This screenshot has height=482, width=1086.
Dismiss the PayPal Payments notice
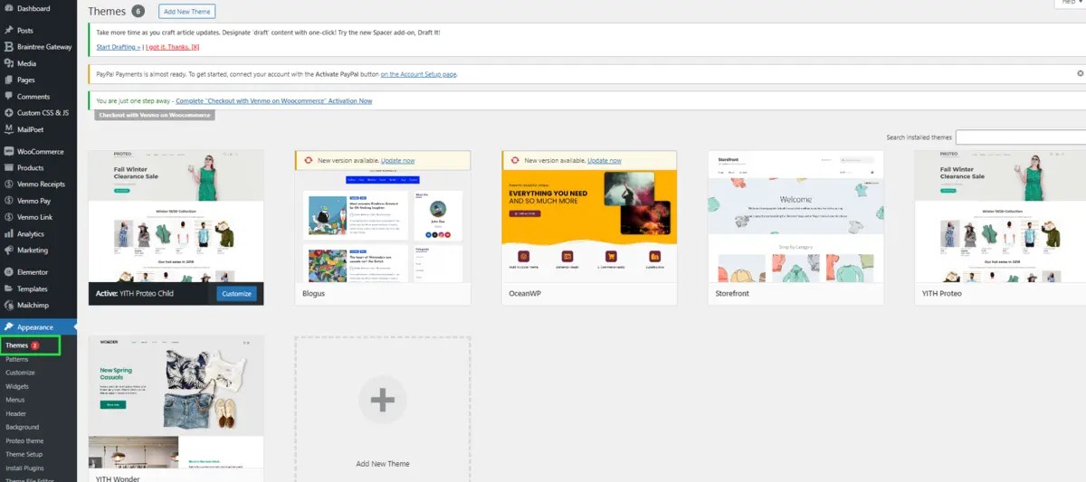pos(1080,72)
